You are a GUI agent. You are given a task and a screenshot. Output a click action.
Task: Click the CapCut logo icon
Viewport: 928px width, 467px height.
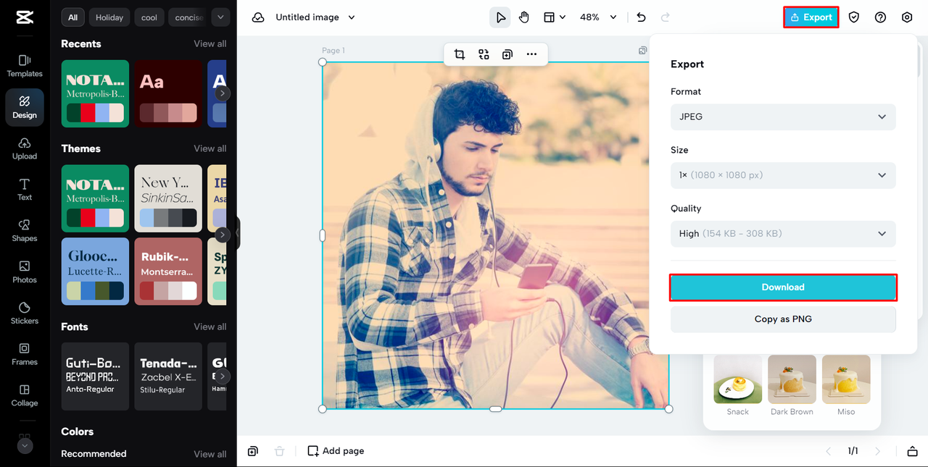pos(24,17)
